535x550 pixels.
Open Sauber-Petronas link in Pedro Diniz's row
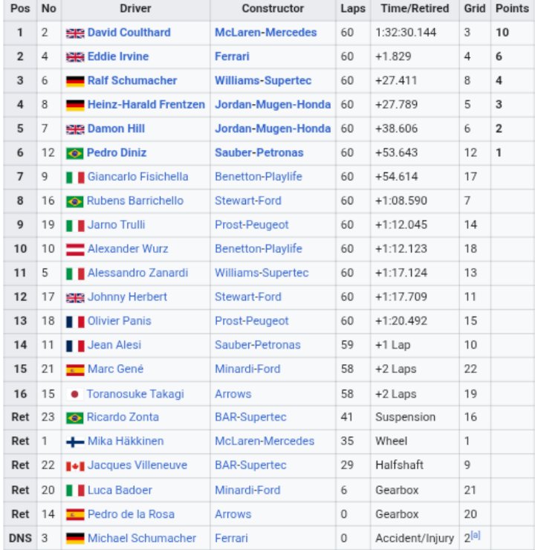(259, 152)
